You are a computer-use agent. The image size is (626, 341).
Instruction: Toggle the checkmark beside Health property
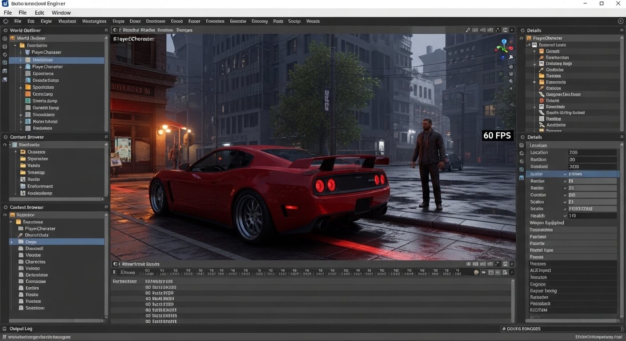tap(565, 216)
